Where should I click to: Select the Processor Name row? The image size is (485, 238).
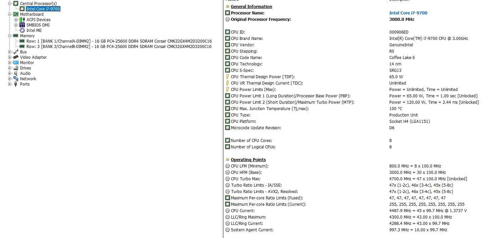(354, 13)
